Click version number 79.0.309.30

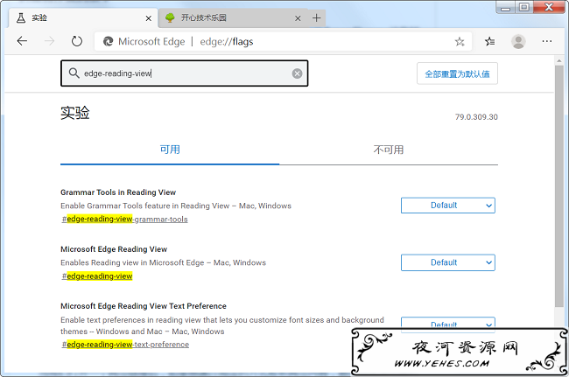click(476, 117)
